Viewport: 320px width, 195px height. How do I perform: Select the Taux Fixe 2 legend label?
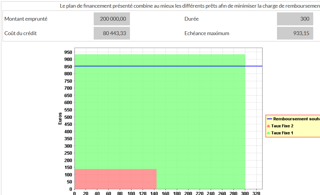(282, 126)
